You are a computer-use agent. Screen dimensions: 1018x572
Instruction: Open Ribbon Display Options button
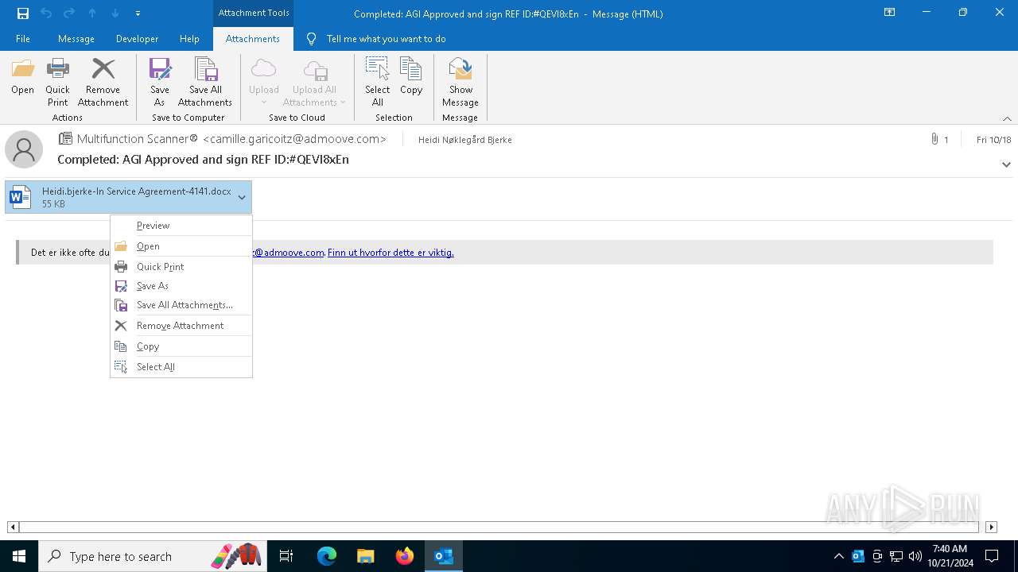click(890, 13)
